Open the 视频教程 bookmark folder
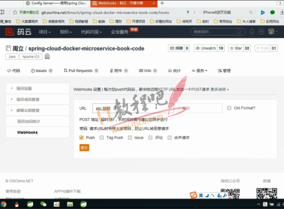284x209 pixels. click(79, 21)
